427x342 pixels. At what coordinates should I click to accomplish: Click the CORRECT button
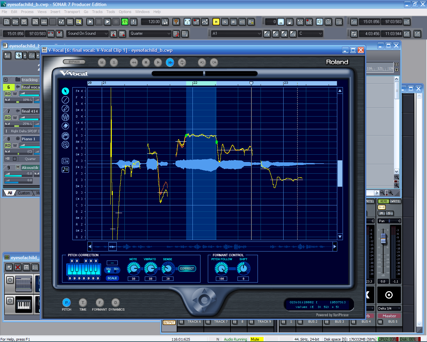(187, 269)
